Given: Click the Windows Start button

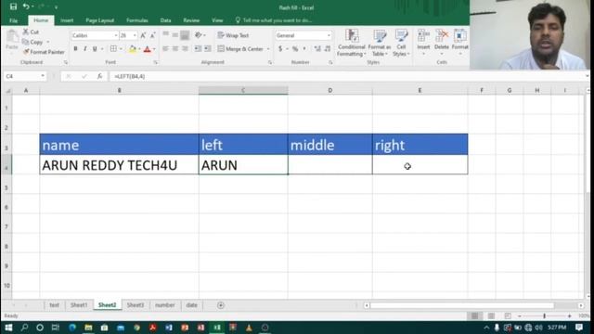Looking at the screenshot, I should [8, 328].
